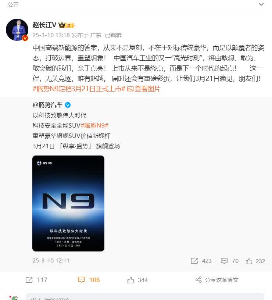Open 赵长江V's profile avatar
Screen dimensions: 272x300
tap(17, 30)
